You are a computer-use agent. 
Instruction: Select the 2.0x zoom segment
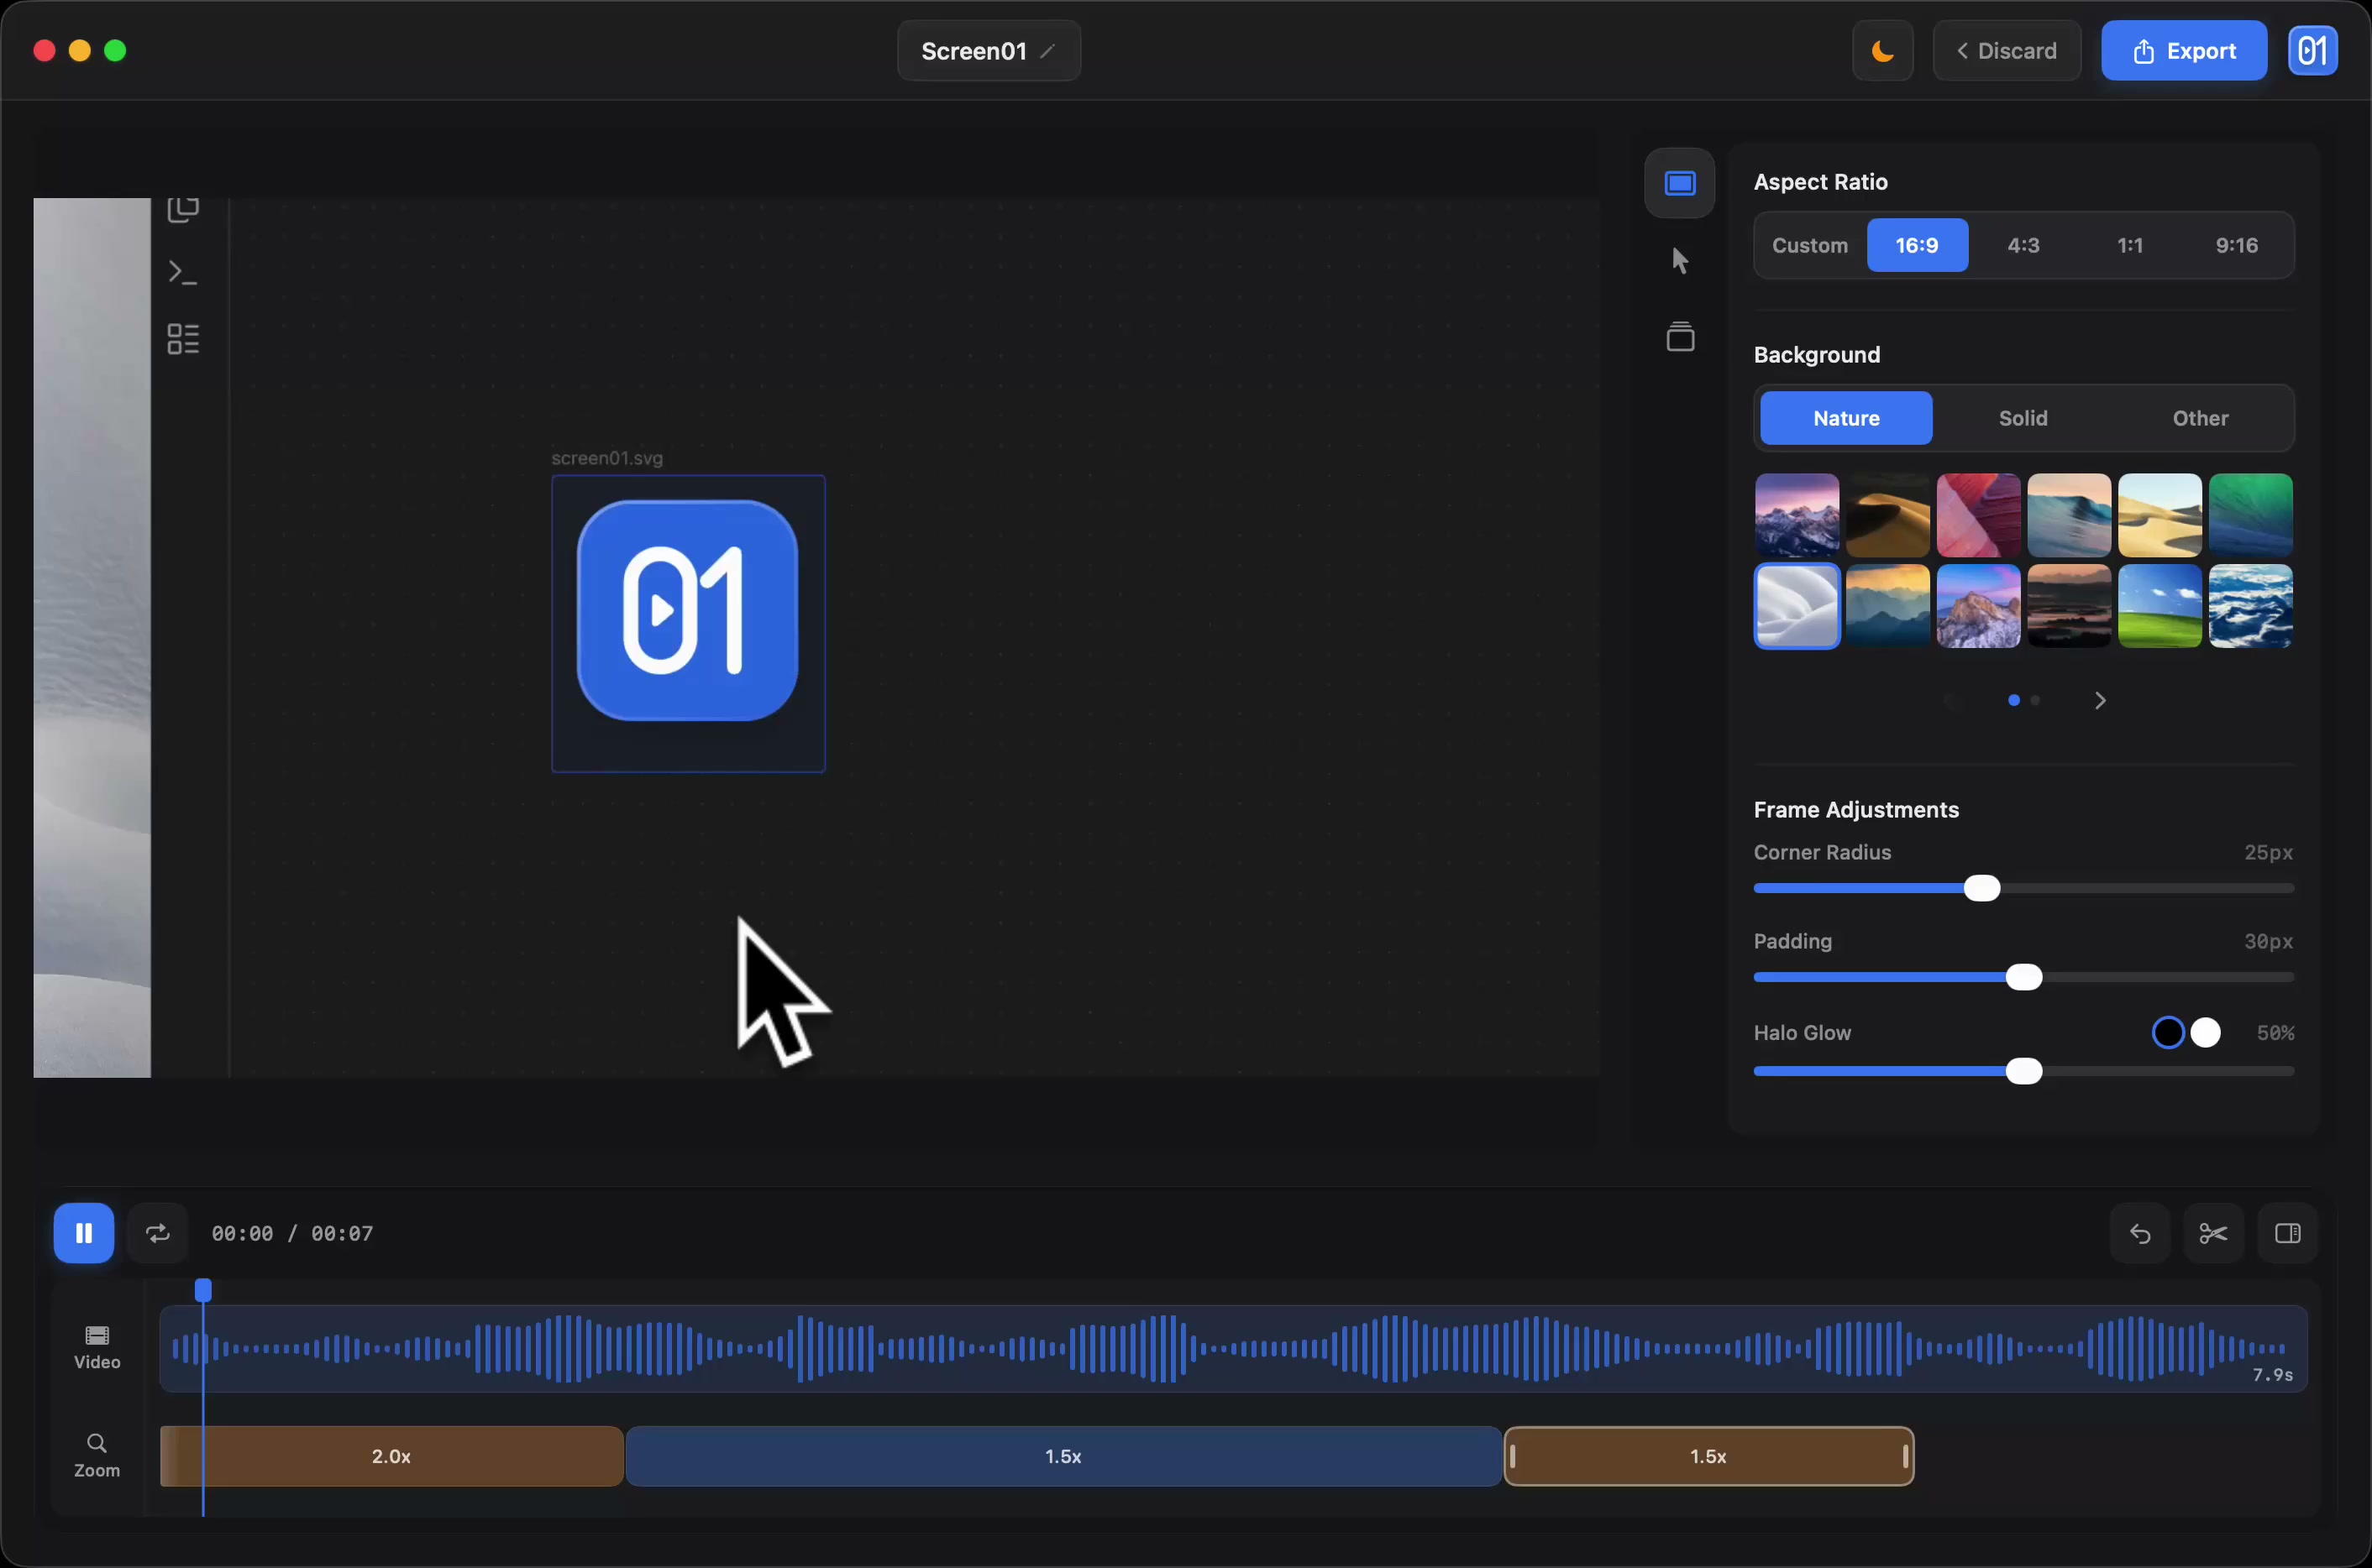click(x=391, y=1456)
